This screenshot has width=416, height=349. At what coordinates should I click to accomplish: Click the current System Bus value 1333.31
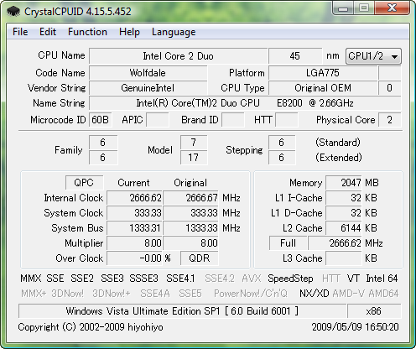[135, 228]
